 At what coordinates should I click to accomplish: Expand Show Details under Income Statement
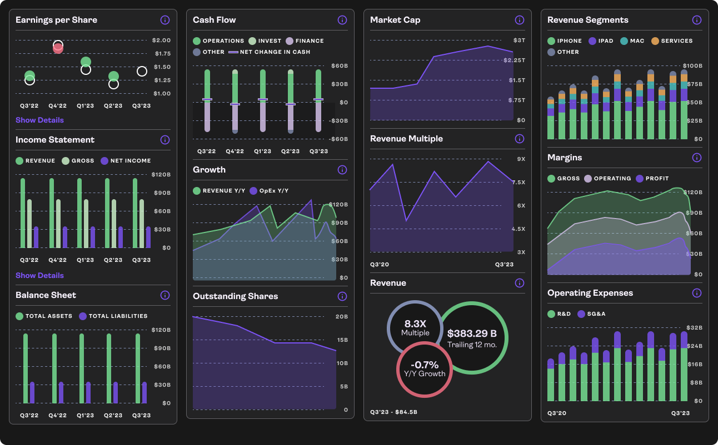[39, 276]
